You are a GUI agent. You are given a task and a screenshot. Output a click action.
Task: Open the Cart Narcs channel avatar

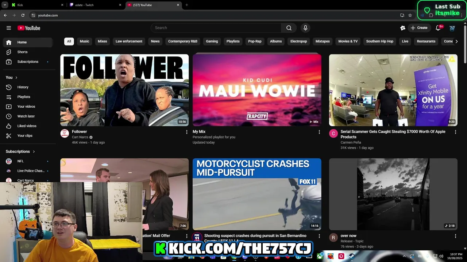(x=65, y=134)
